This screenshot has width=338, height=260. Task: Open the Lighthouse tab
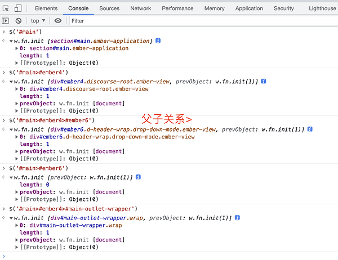pos(322,8)
